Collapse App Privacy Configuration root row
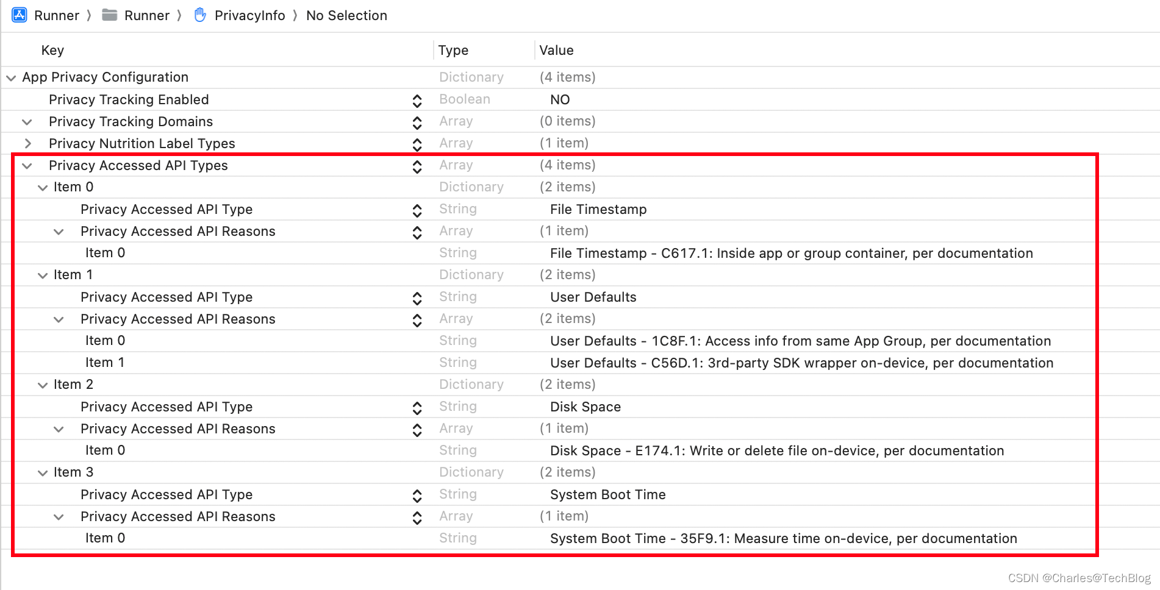The image size is (1160, 590). click(x=11, y=78)
